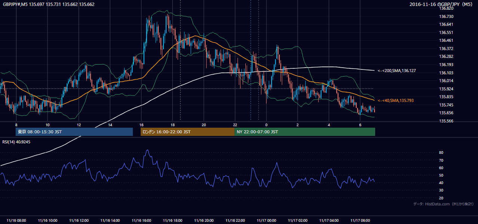Click RSI scale level 80
The width and height of the screenshot is (478, 224).
(x=441, y=153)
